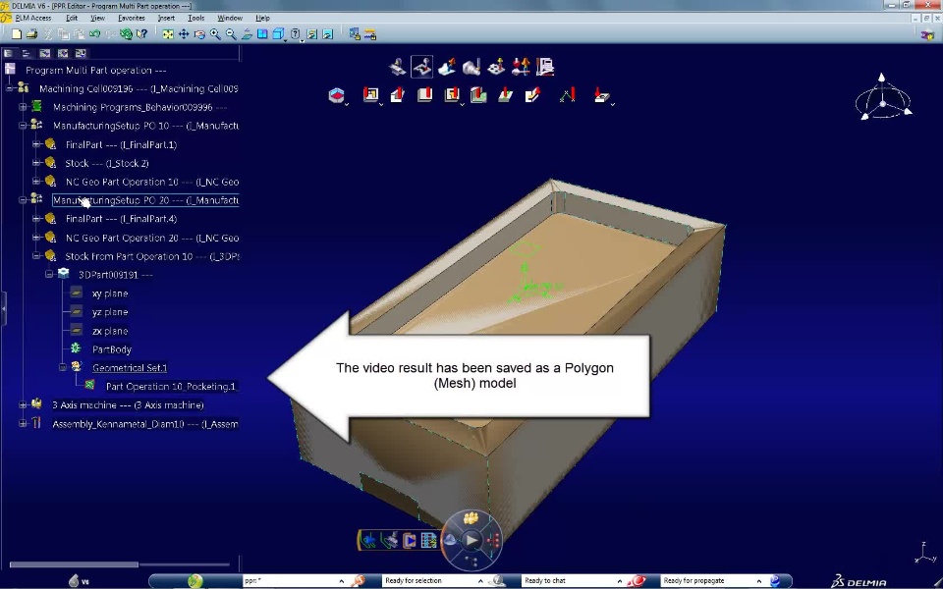The image size is (943, 589).
Task: Click the NC output documentation icon
Action: click(x=545, y=67)
